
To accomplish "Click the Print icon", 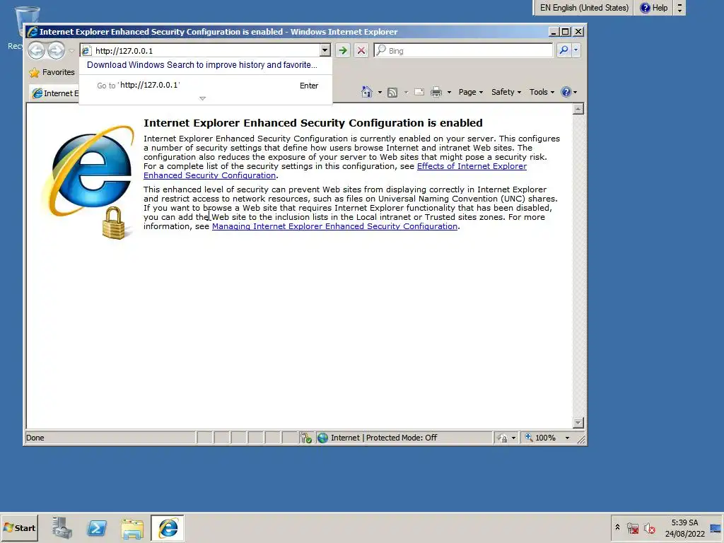I will (436, 93).
